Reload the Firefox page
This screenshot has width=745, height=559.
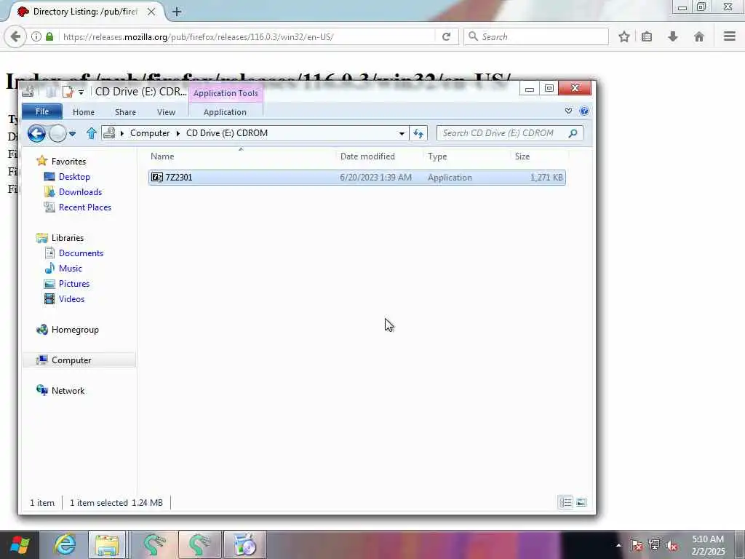click(446, 36)
